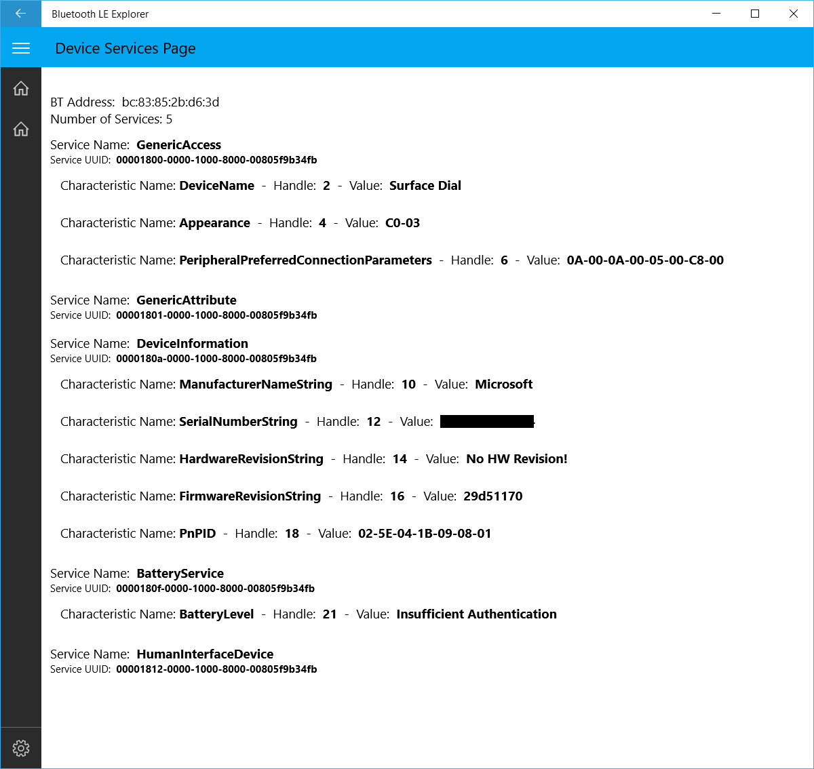Select the PnPID characteristic name
This screenshot has width=814, height=769.
pos(198,534)
